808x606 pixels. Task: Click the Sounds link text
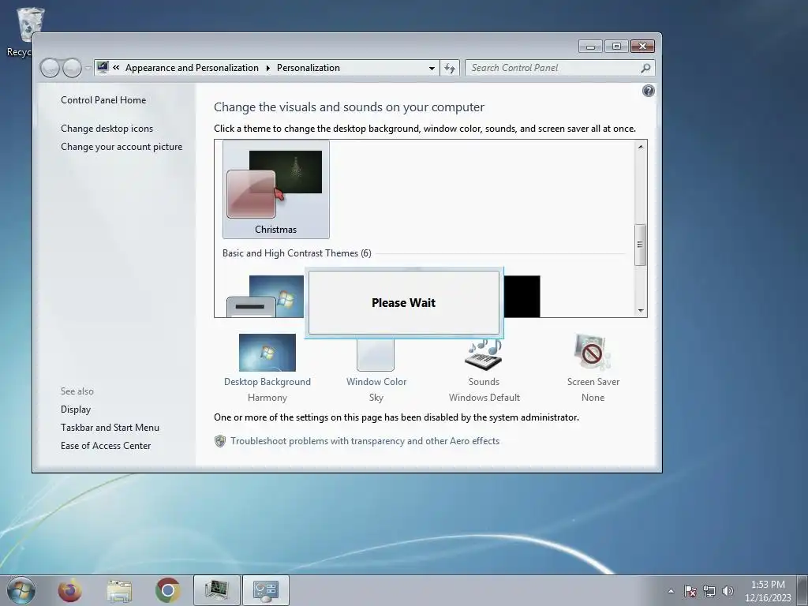[x=484, y=382]
